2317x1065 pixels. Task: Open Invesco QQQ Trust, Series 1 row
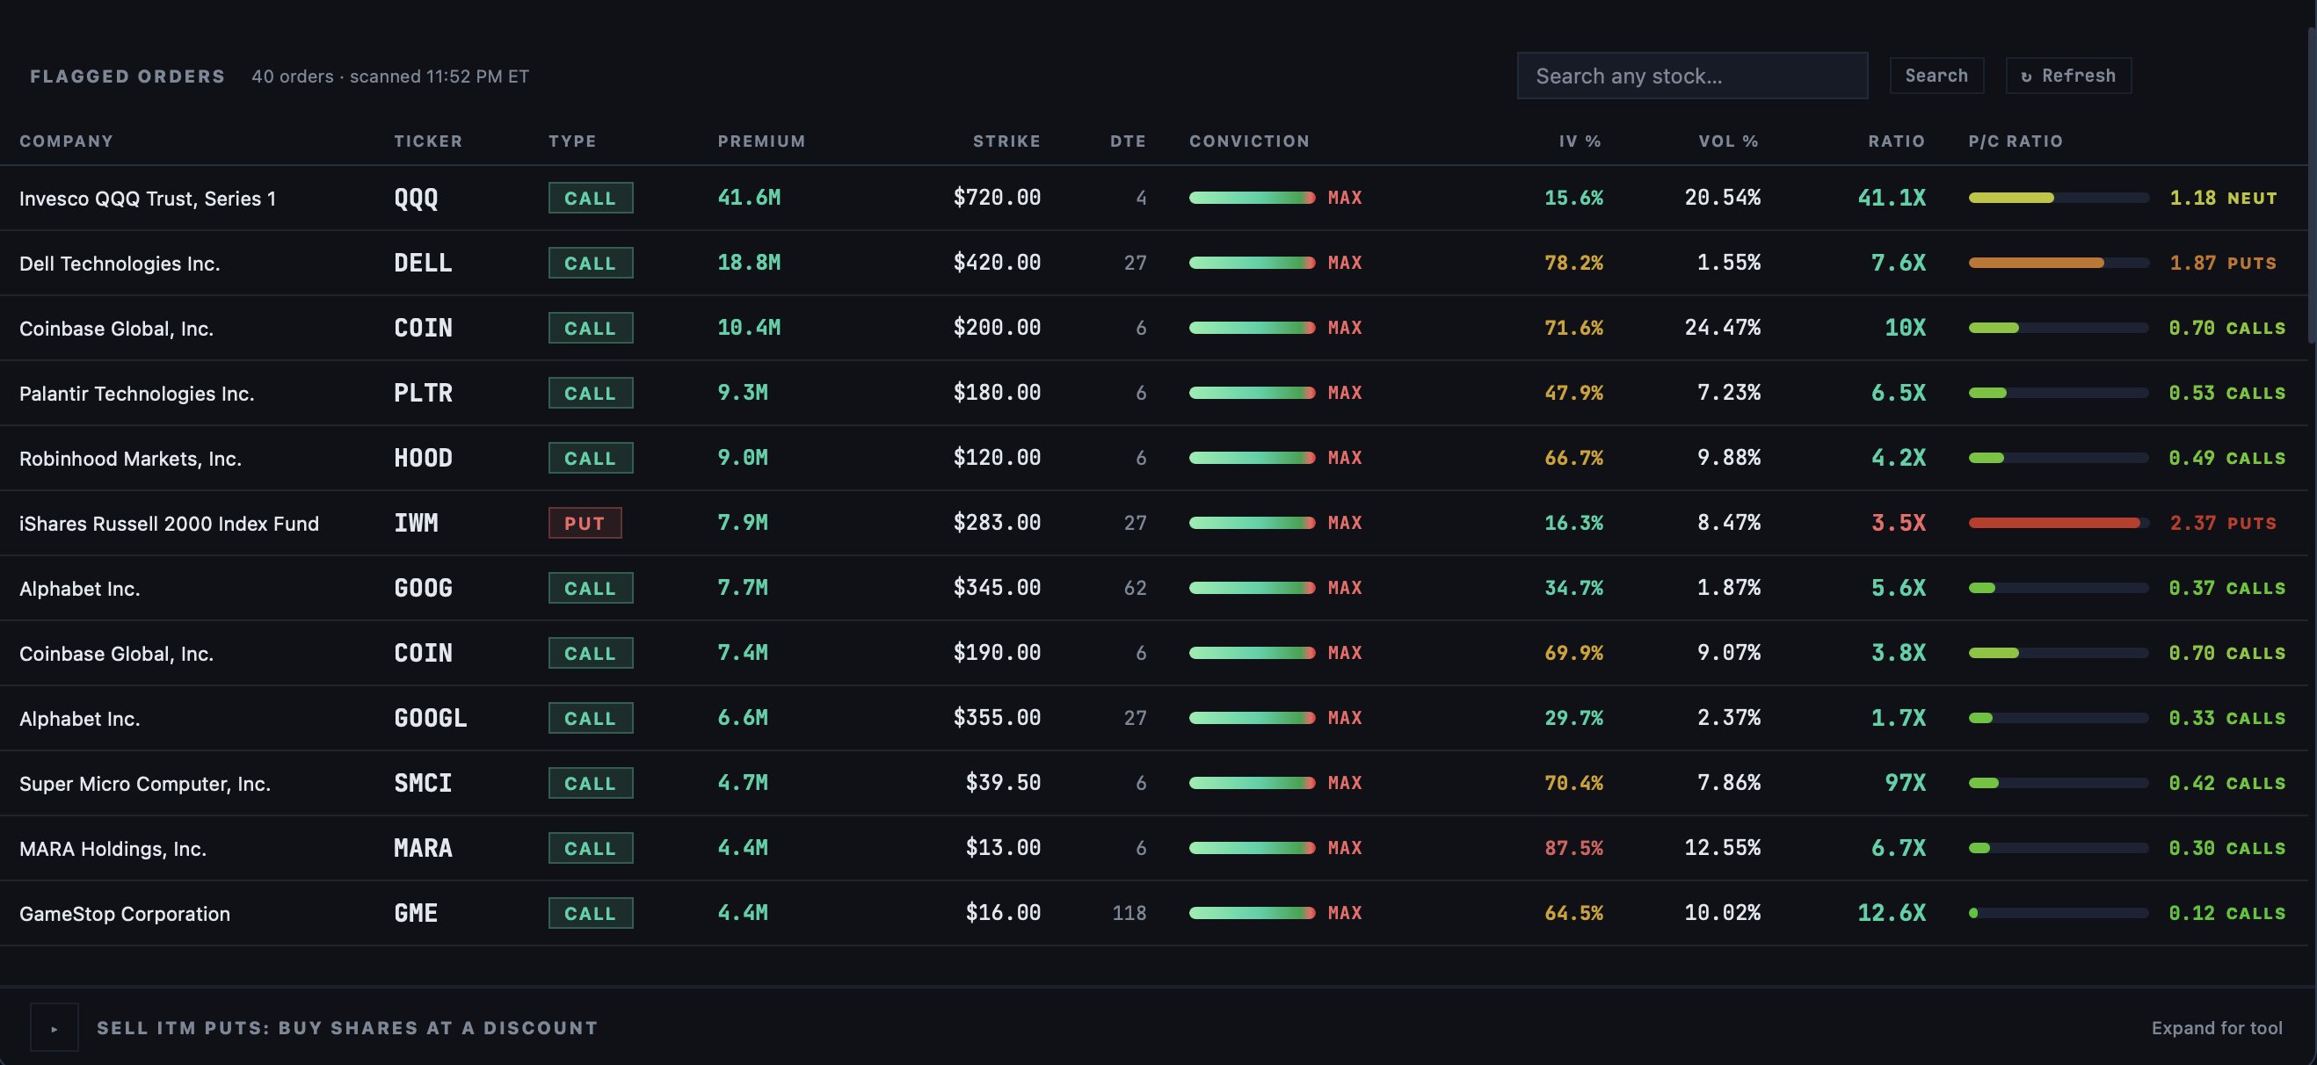coord(1153,198)
